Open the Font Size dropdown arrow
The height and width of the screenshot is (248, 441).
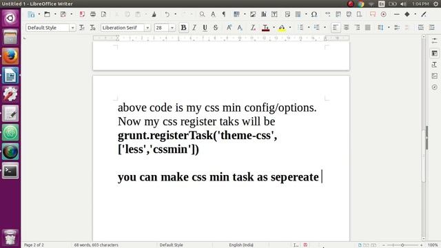tap(172, 28)
